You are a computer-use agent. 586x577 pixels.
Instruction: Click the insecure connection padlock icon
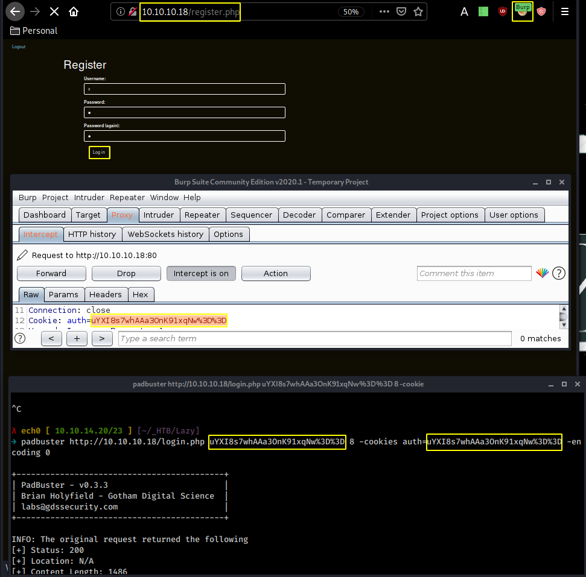[x=133, y=11]
